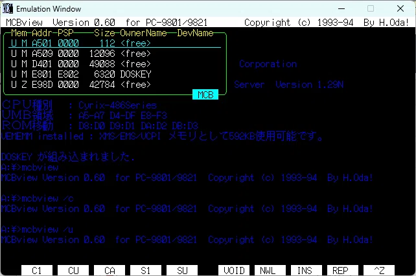Click the 'Server Version 1.29N' text
This screenshot has height=276, width=416.
click(288, 85)
